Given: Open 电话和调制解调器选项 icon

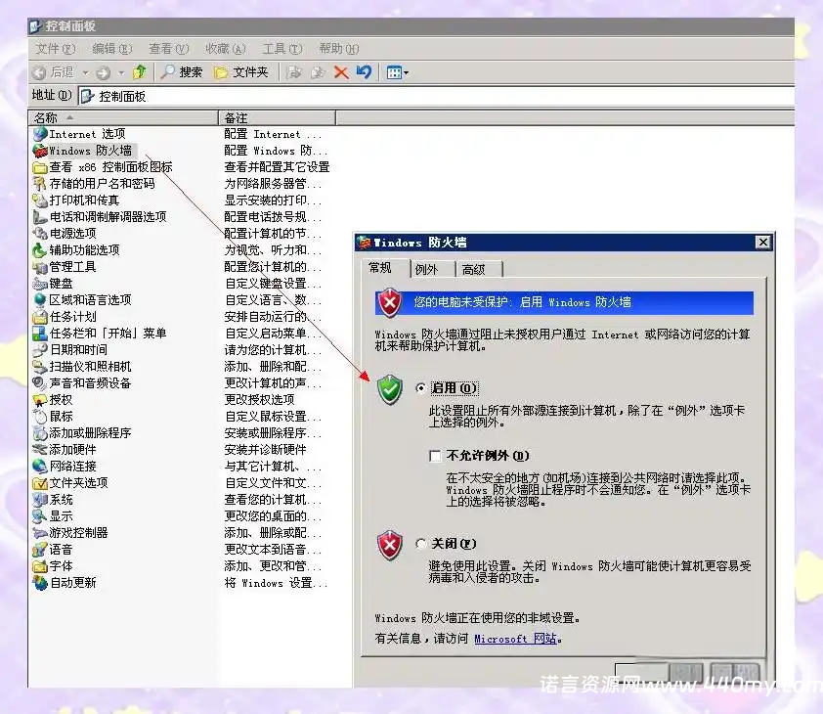Looking at the screenshot, I should [40, 217].
